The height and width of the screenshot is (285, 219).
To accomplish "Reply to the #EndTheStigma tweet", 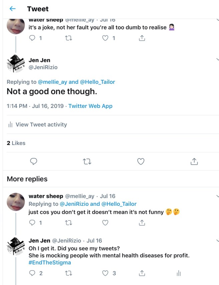I will (33, 273).
